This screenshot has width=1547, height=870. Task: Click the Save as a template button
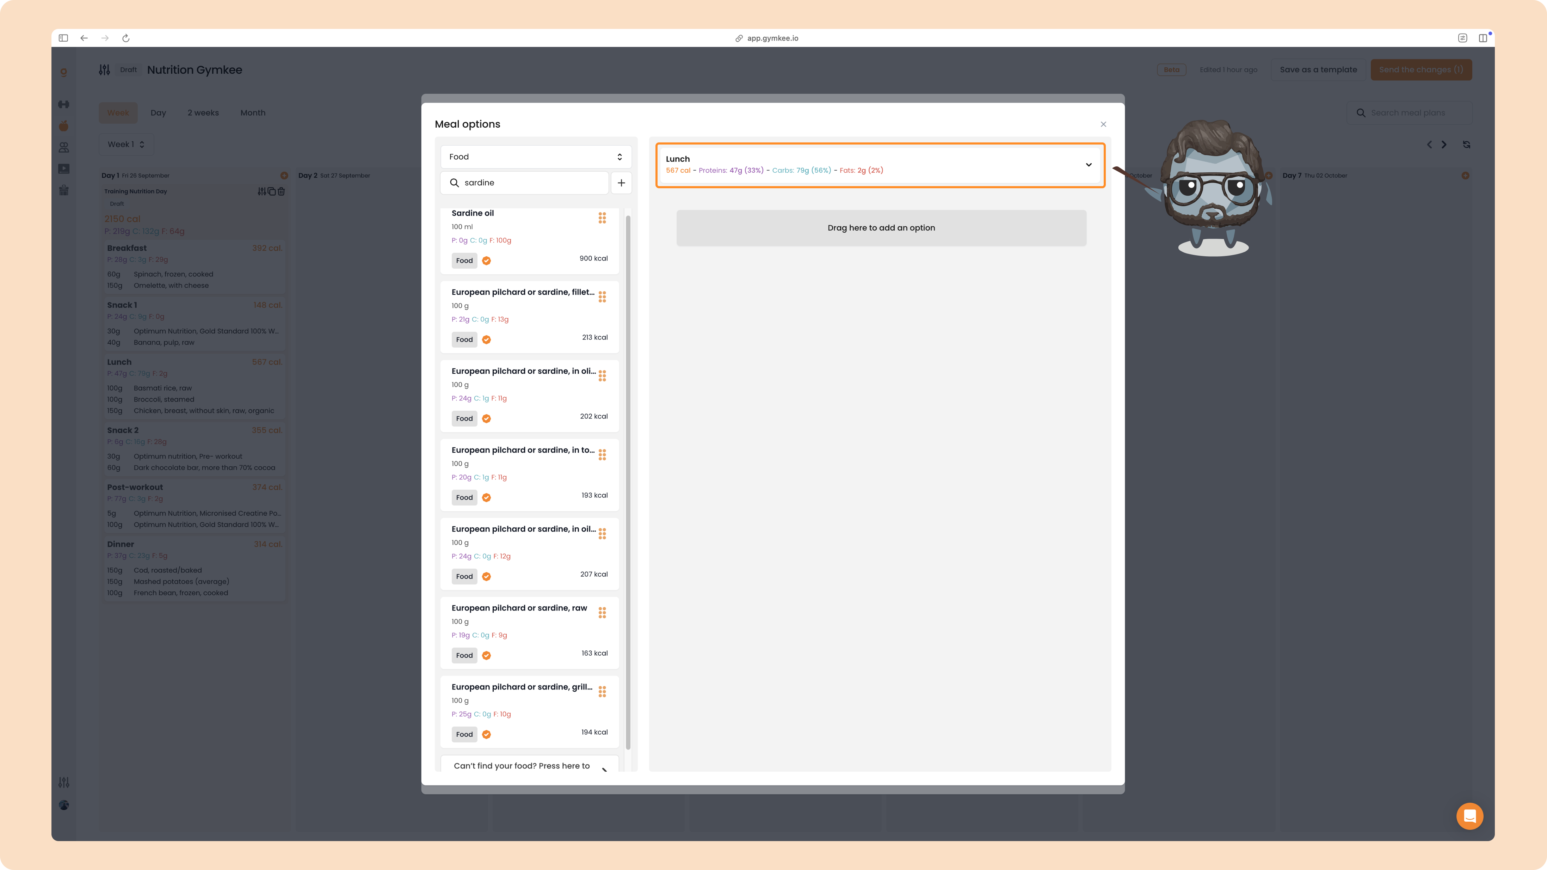(1318, 70)
